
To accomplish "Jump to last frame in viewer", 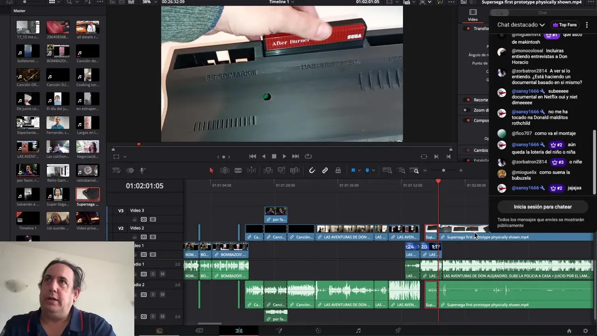I will [295, 156].
